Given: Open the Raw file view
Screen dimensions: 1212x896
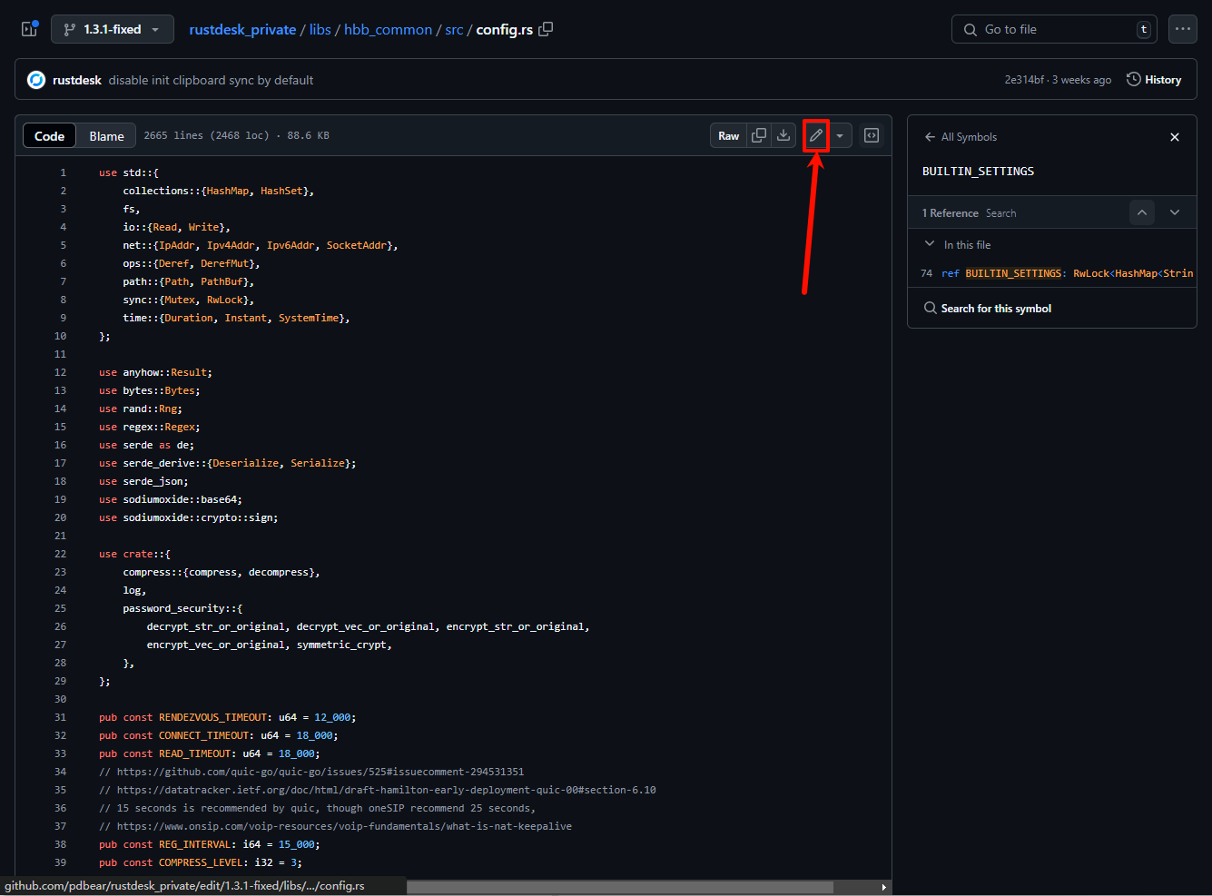Looking at the screenshot, I should tap(728, 135).
